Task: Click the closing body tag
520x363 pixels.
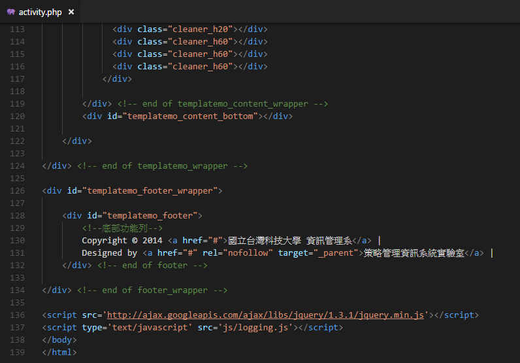Action: 59,339
